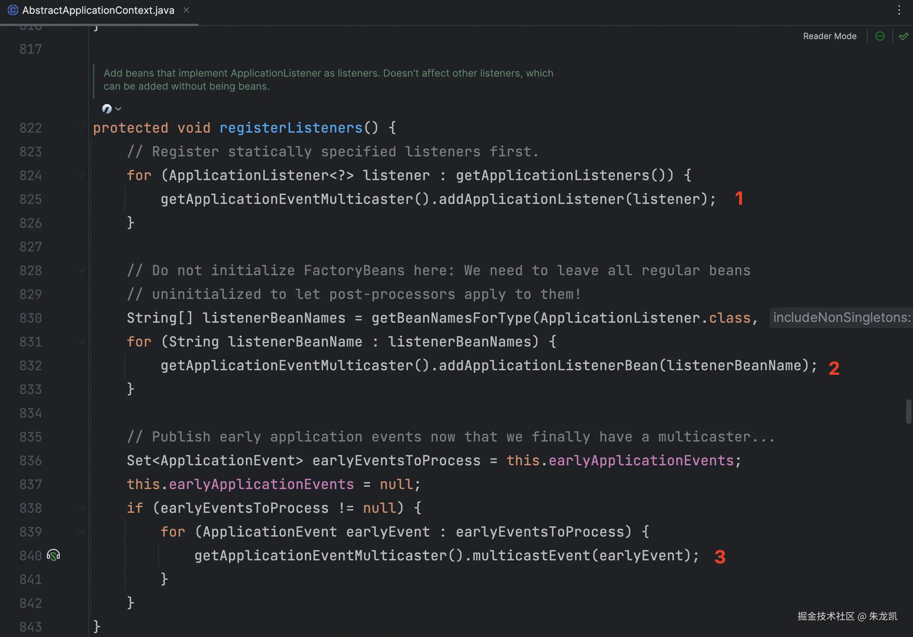Click the includeNonSingletons parameter hint

840,317
